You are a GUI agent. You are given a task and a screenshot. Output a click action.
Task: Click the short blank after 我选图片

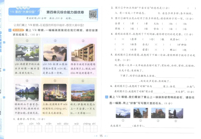tap(127, 126)
